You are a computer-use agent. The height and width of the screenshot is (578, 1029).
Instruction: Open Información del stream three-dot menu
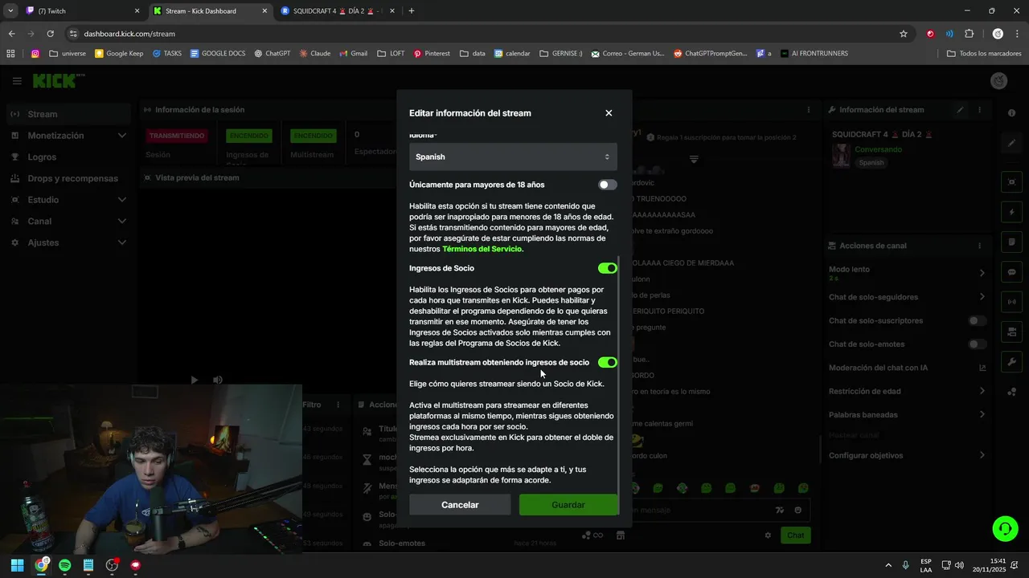[979, 110]
